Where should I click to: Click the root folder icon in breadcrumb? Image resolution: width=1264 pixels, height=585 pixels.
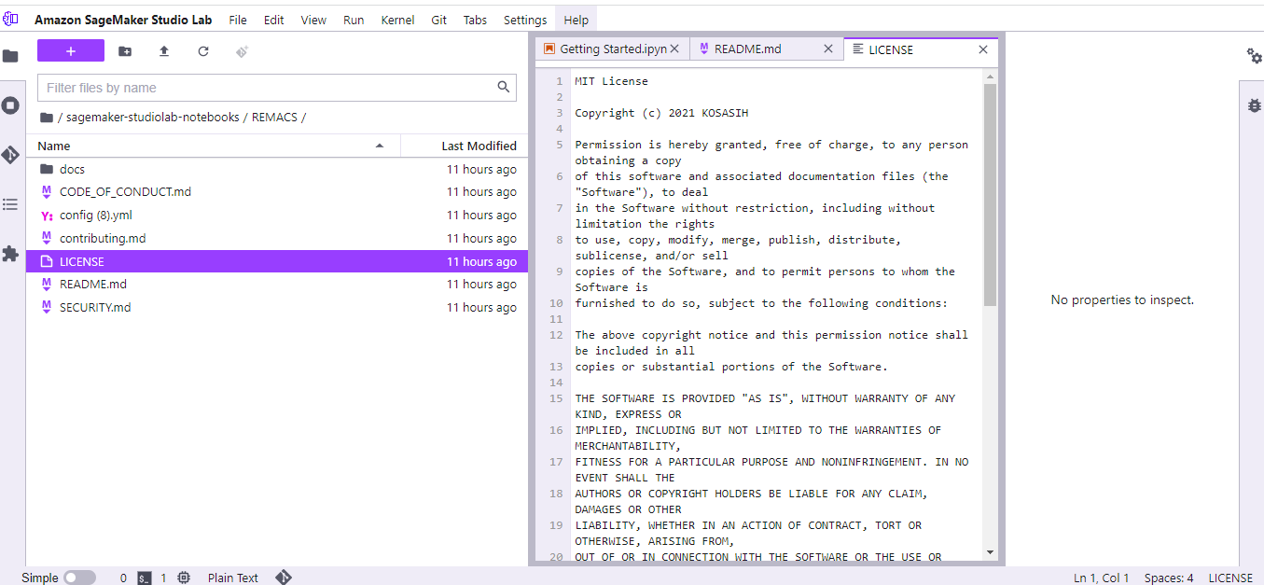(47, 118)
